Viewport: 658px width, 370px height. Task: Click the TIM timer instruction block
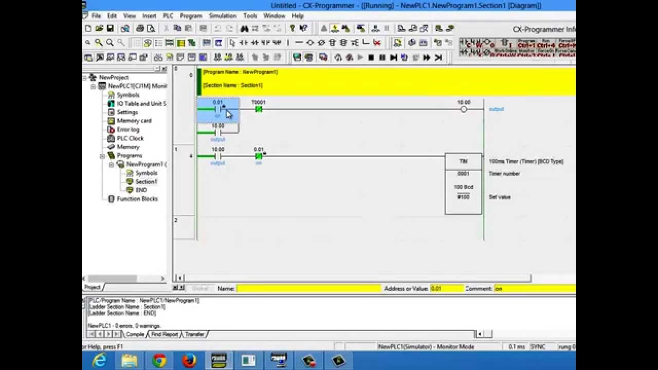point(463,183)
